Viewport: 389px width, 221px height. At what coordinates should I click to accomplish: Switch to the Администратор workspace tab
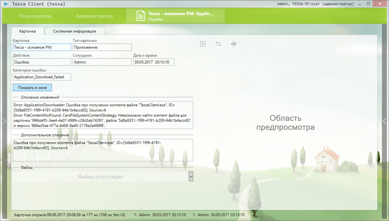pyautogui.click(x=94, y=16)
